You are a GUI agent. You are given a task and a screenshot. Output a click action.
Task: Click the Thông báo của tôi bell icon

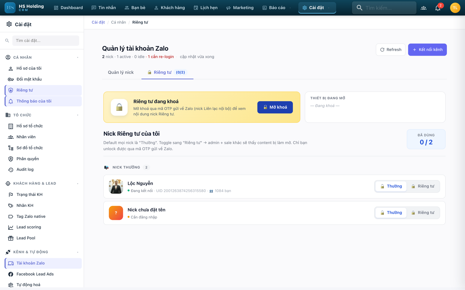11,101
